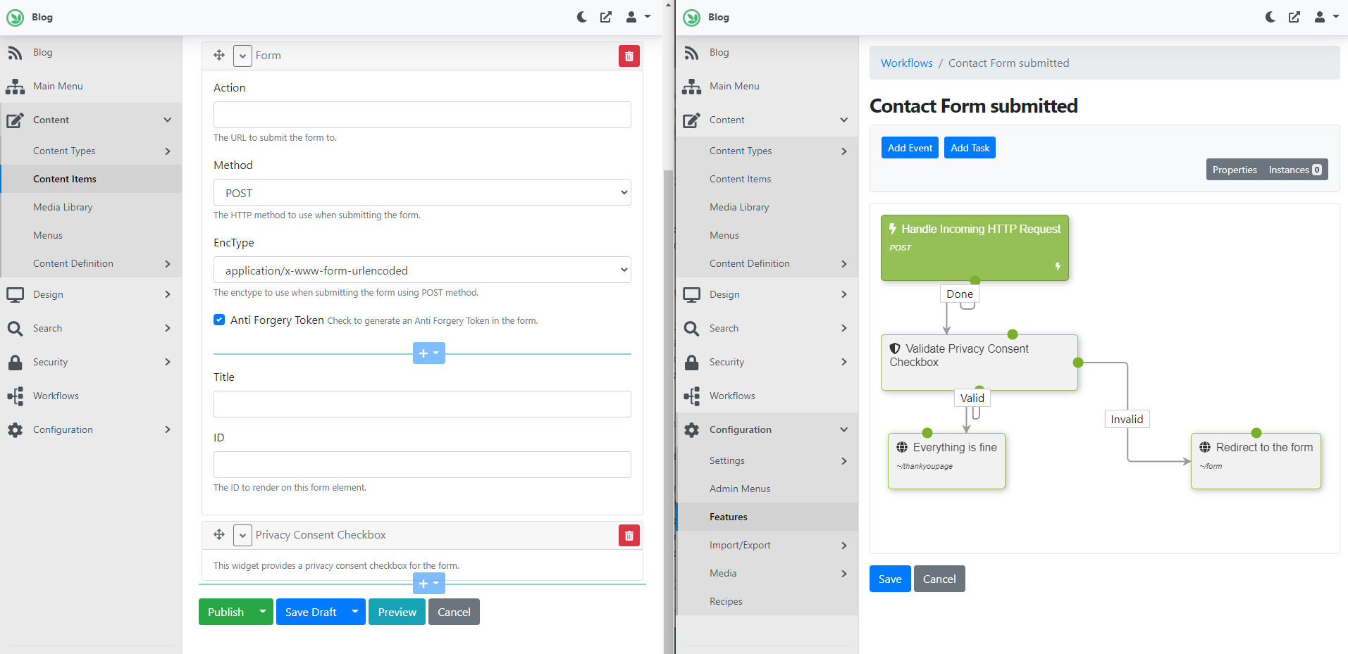This screenshot has height=654, width=1348.
Task: Open Admin Menus in right sidebar
Action: [x=767, y=489]
